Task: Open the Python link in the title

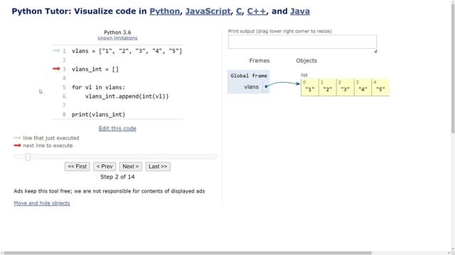Action: click(x=164, y=11)
